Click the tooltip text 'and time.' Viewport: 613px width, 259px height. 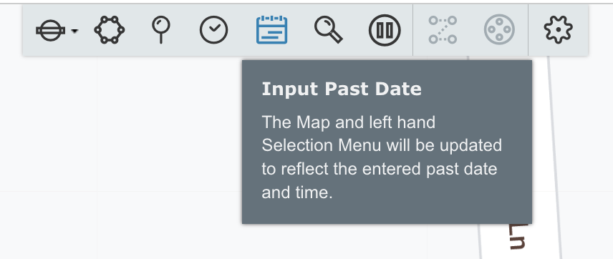point(297,192)
